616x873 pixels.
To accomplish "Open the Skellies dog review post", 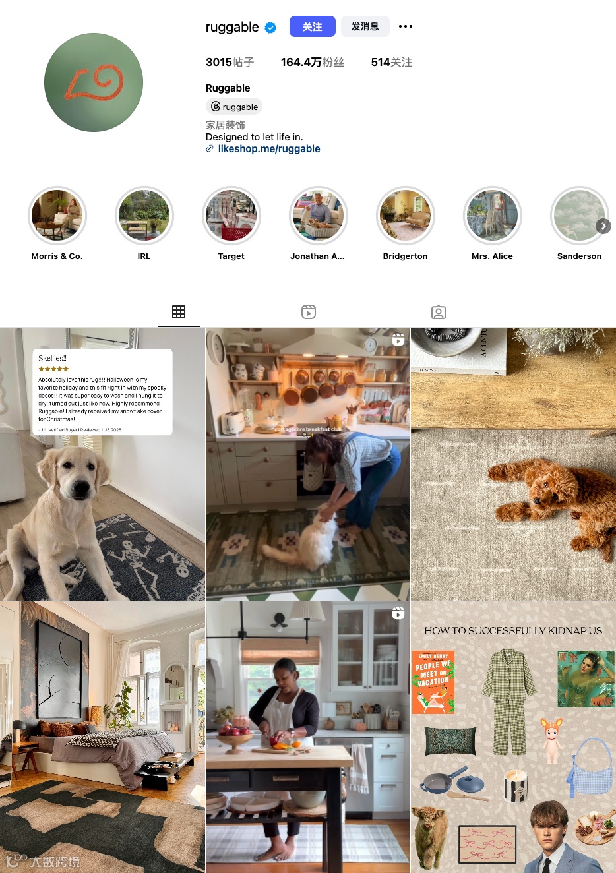I will point(102,464).
